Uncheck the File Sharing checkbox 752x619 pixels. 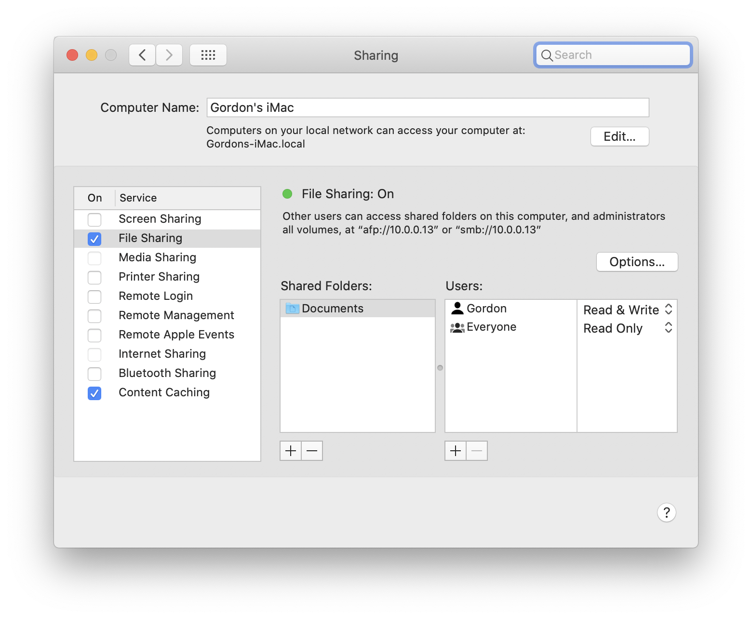click(x=94, y=239)
